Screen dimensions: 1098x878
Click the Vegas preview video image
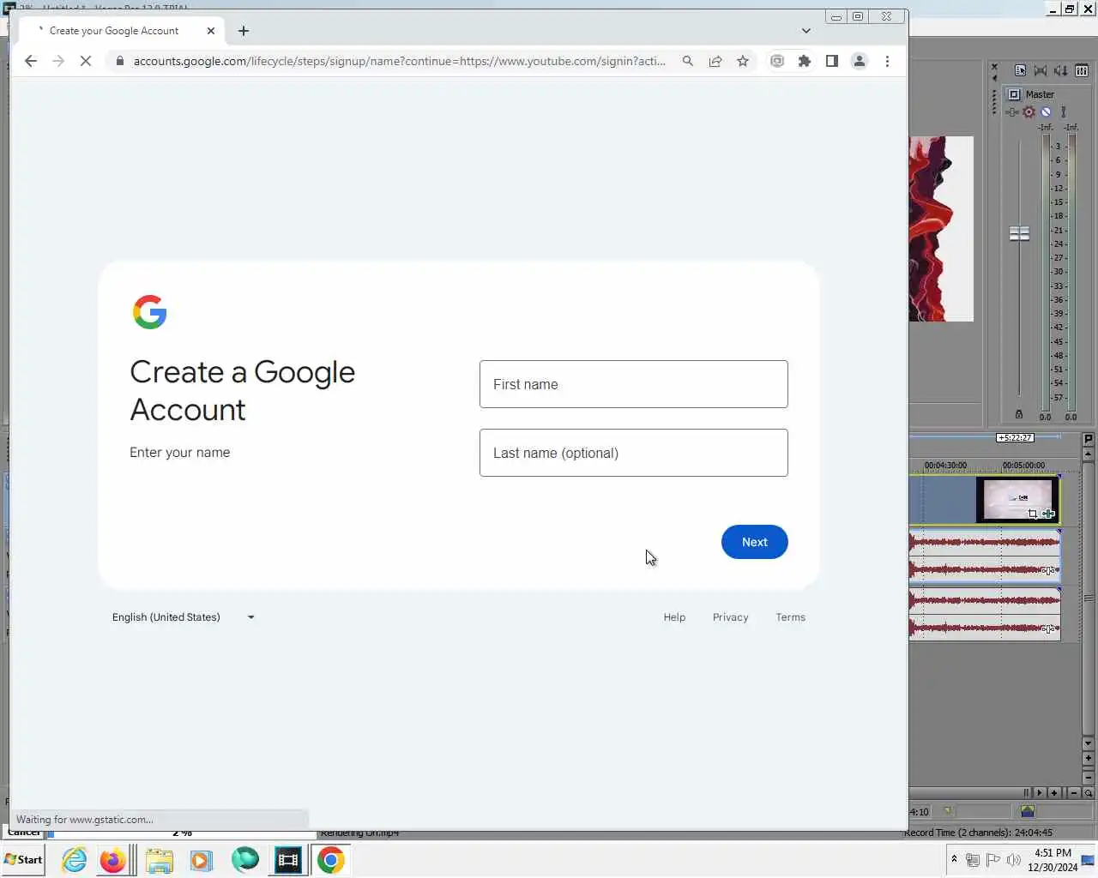pos(941,229)
